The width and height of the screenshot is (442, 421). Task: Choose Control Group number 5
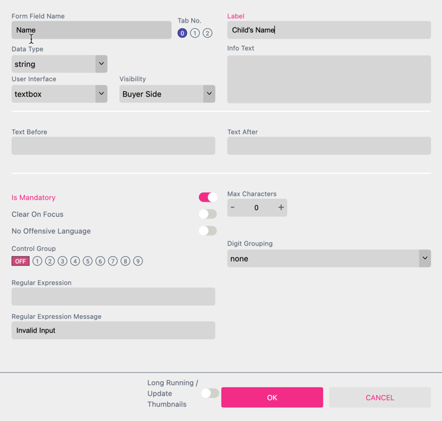88,261
